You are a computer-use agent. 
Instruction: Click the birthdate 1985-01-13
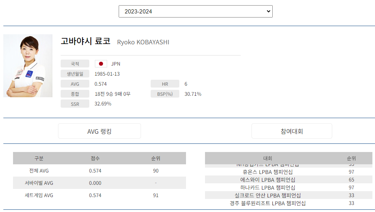coord(107,74)
